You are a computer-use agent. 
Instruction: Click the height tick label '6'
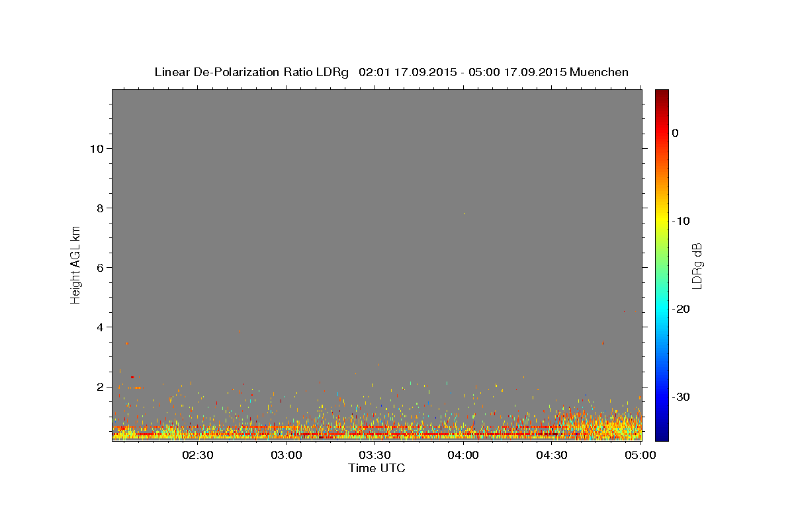[x=101, y=267]
